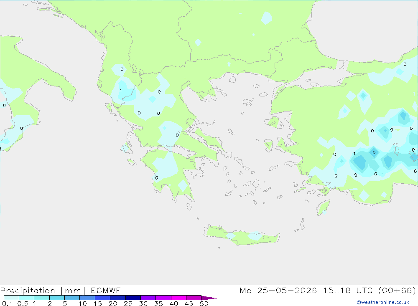Click the 'Precipitation' title text
The height and width of the screenshot is (306, 418).
tap(28, 291)
